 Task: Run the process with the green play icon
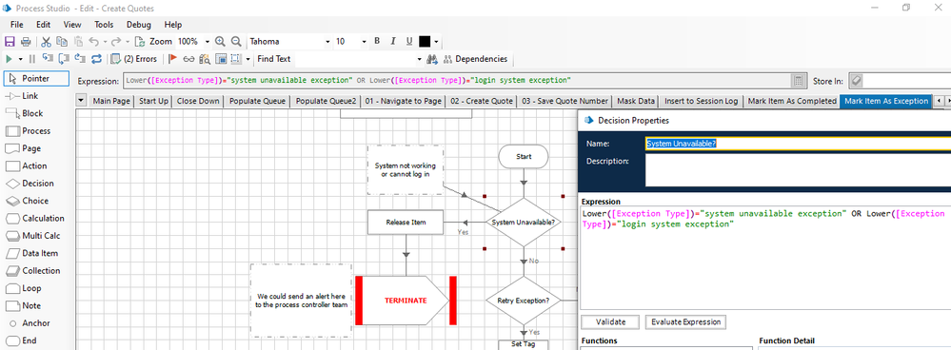click(x=10, y=59)
